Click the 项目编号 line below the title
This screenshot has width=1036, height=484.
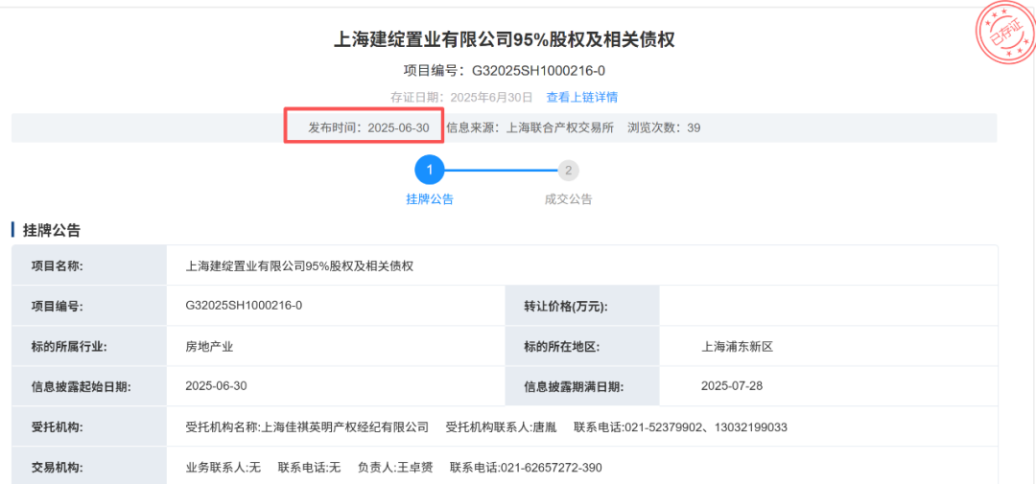pyautogui.click(x=504, y=71)
